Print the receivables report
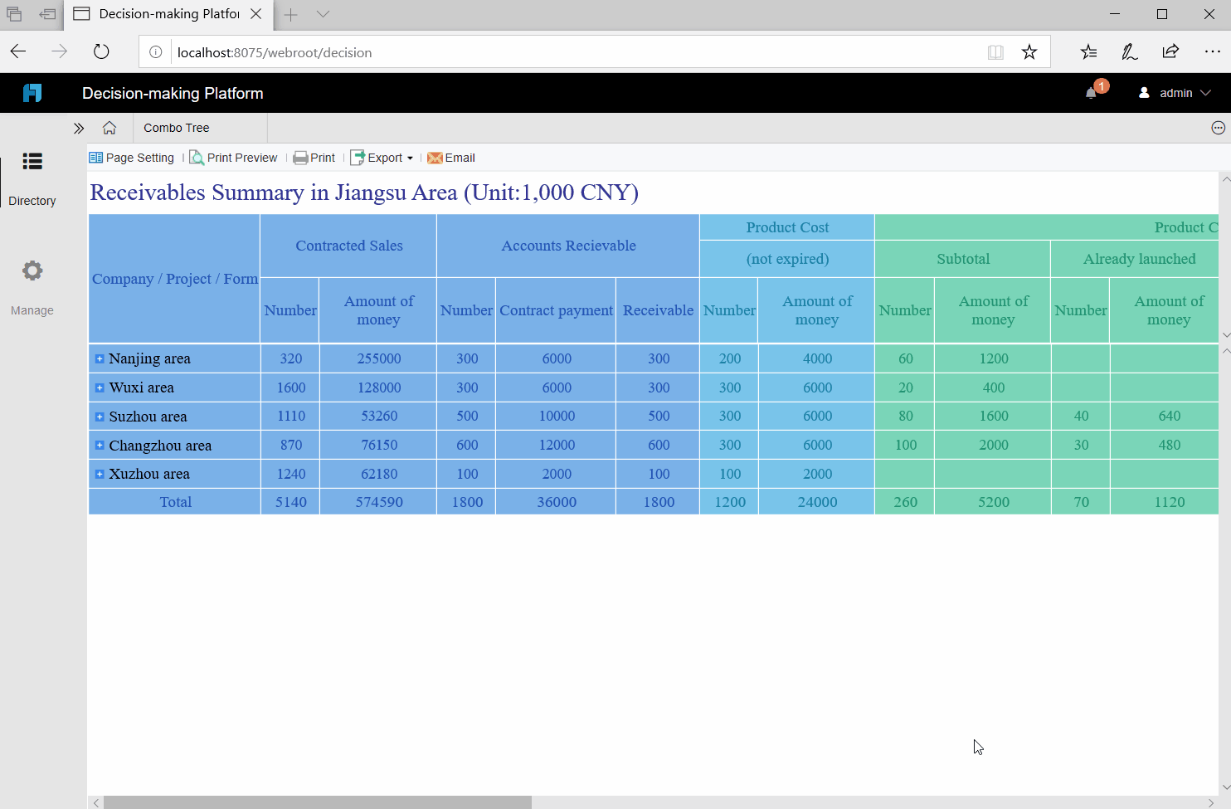Viewport: 1231px width, 809px height. 314,158
